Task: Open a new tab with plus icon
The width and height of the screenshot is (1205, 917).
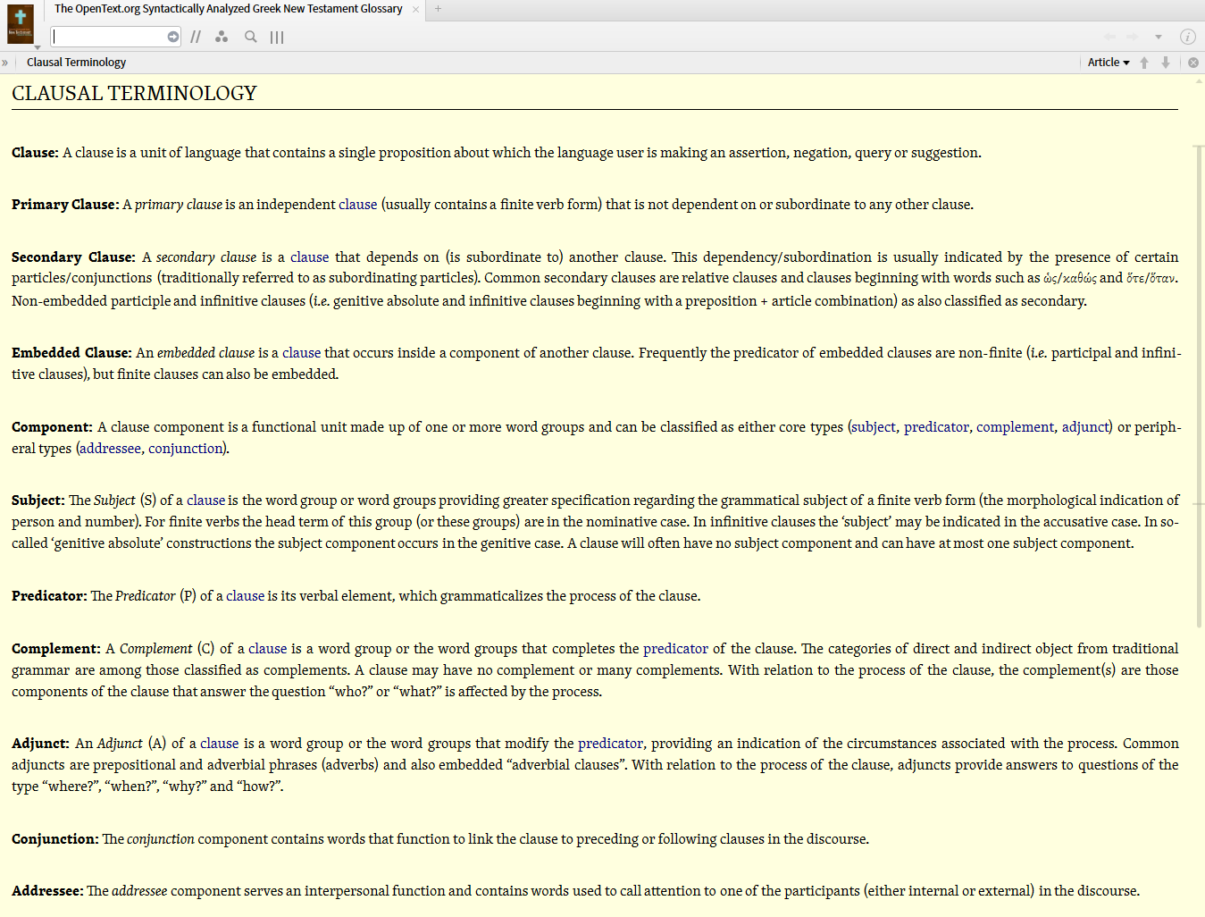Action: [x=438, y=9]
